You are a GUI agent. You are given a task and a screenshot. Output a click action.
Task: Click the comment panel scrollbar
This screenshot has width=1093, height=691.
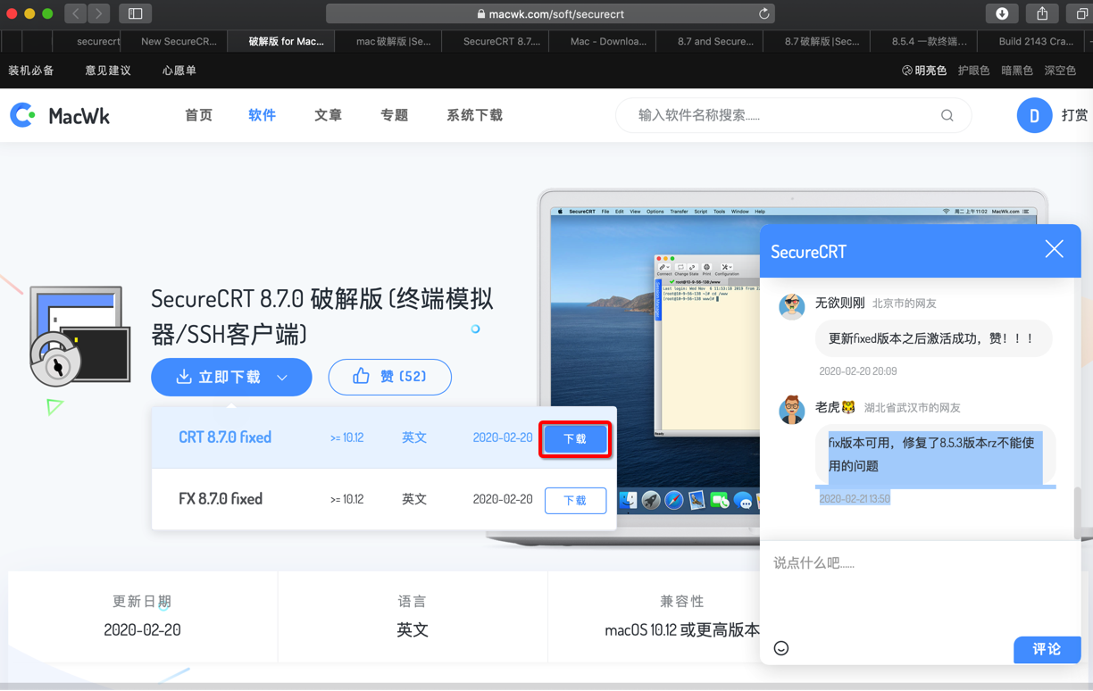1077,512
